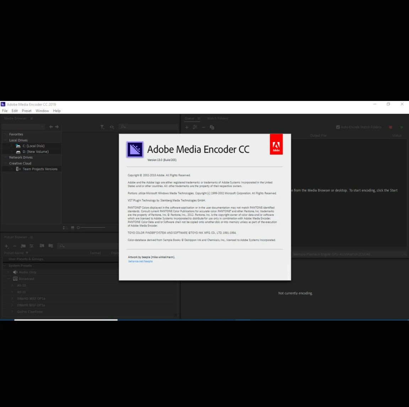The width and height of the screenshot is (409, 407).
Task: Expand Team Projects Versions node
Action: click(12, 169)
